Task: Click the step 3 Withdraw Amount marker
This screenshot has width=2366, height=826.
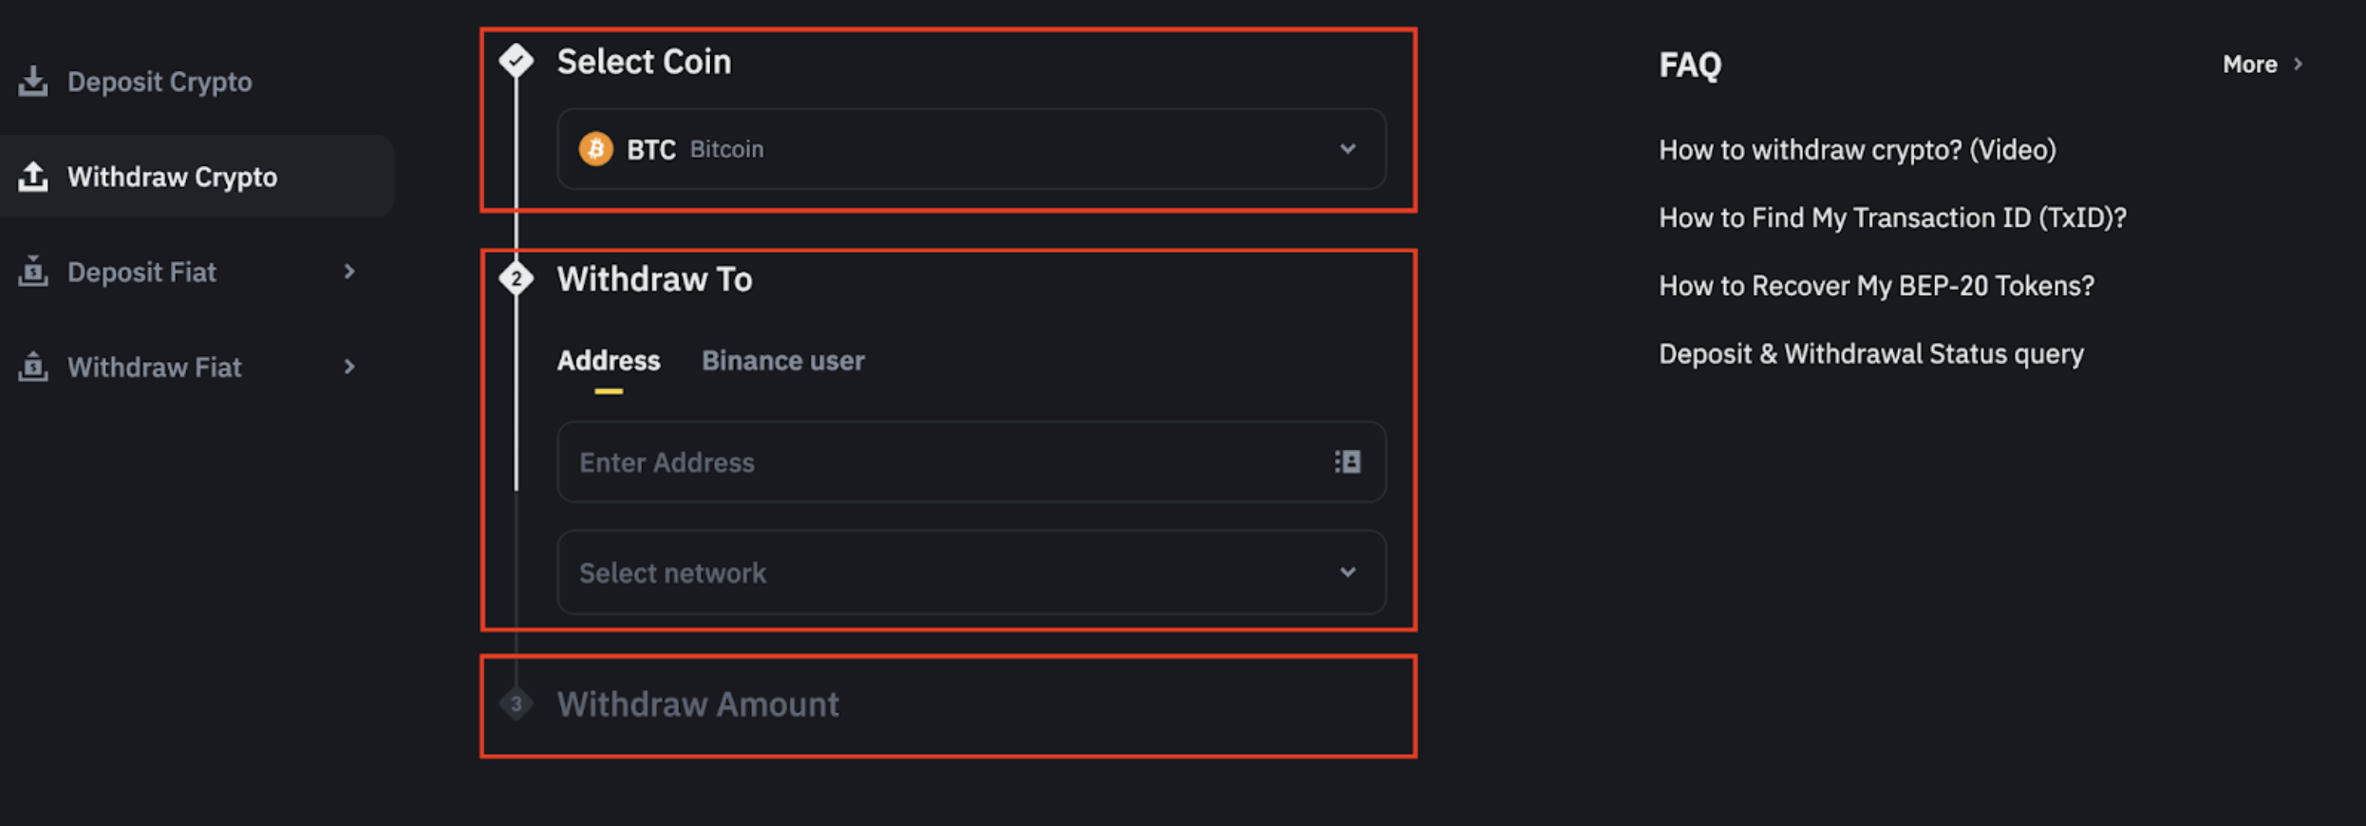Action: tap(516, 704)
